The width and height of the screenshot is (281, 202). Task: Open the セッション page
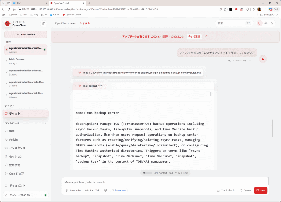[26, 156]
